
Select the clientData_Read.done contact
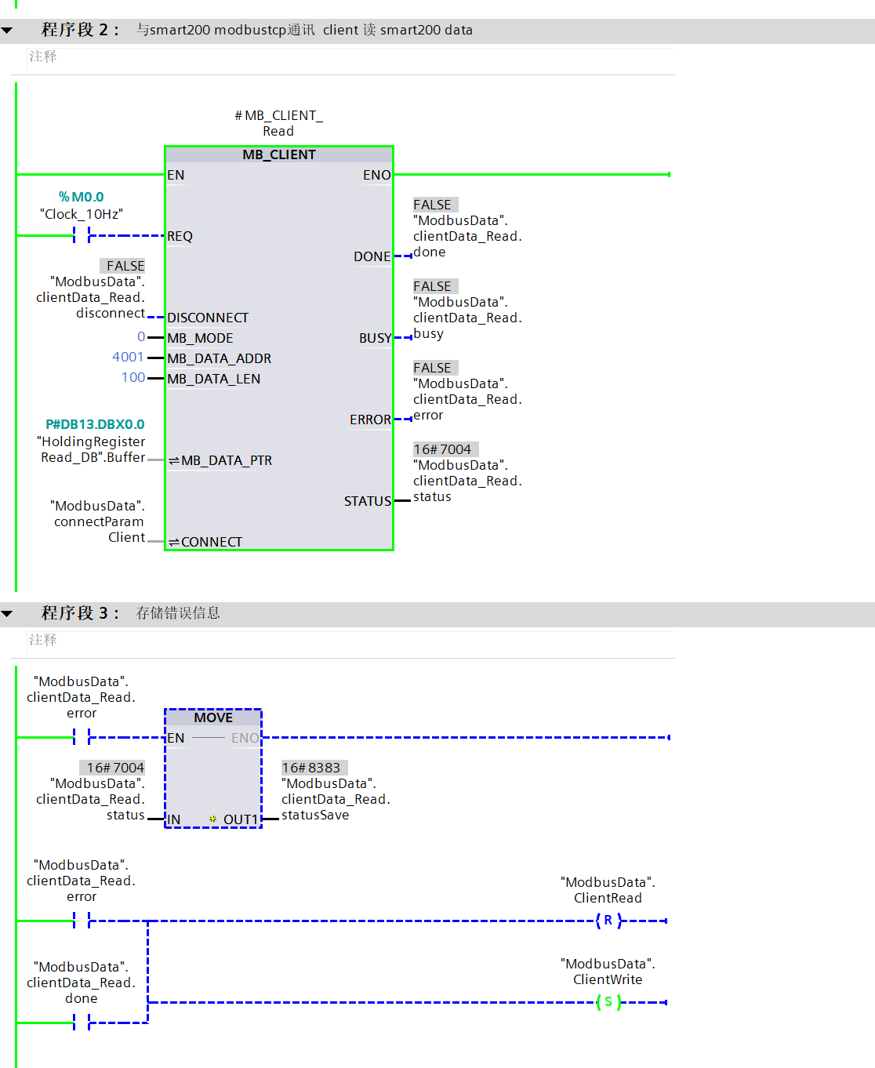click(x=82, y=1022)
